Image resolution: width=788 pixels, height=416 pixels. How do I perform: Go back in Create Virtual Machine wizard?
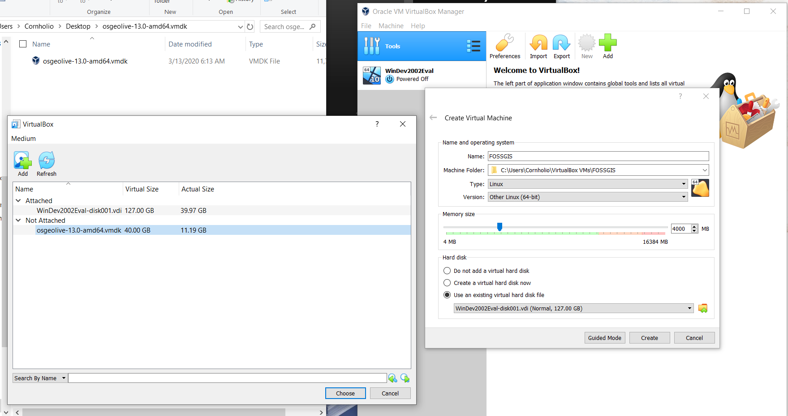433,118
